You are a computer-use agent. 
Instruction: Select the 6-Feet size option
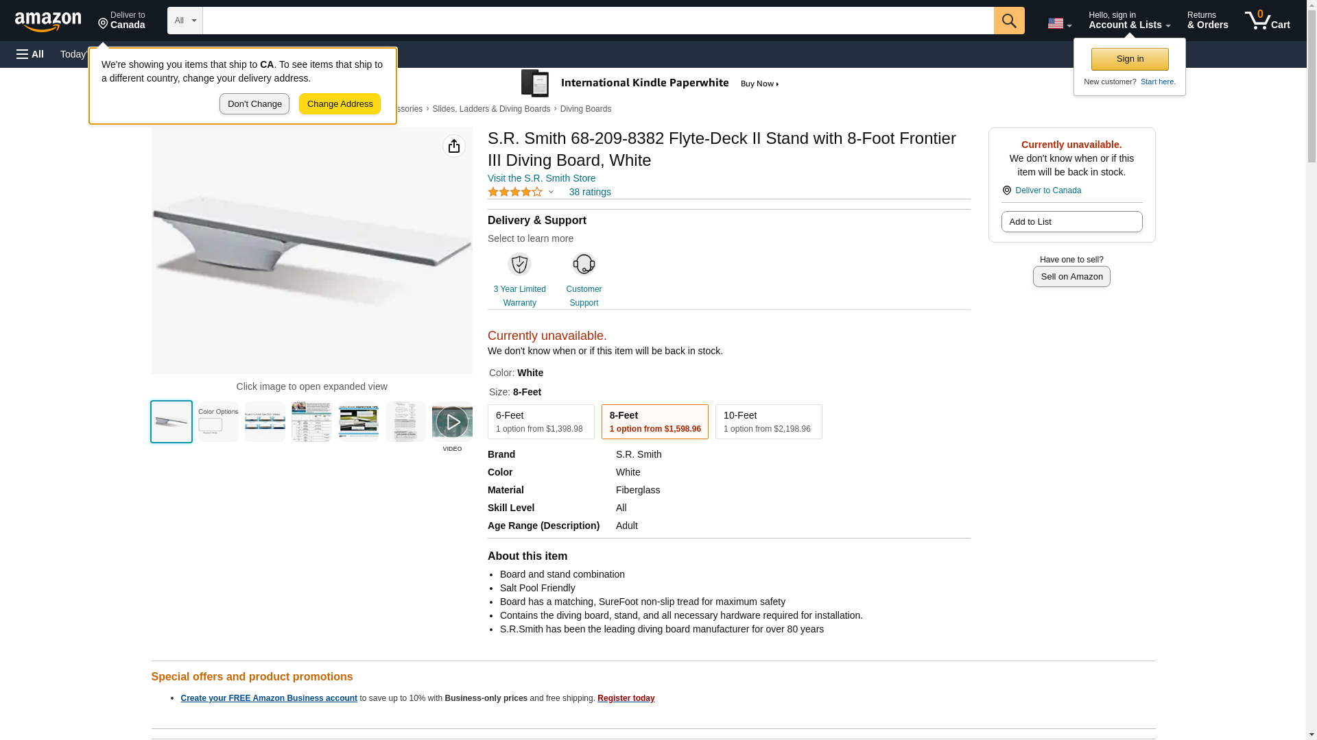pyautogui.click(x=541, y=421)
